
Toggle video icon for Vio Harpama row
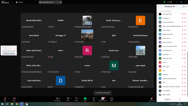point(185,91)
